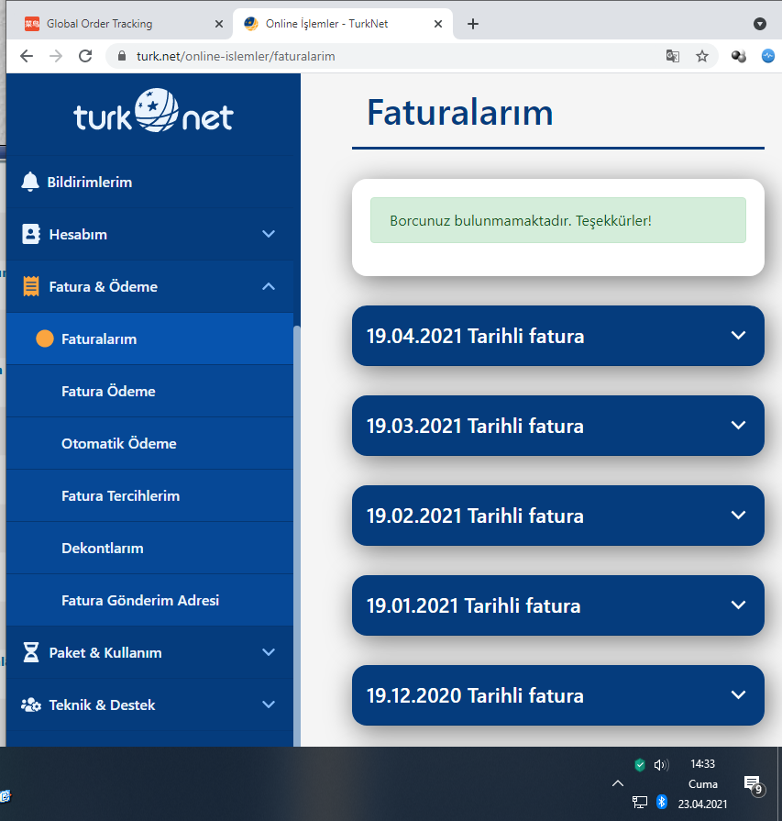Select Online İşlemler - TurkNet tab

tap(343, 24)
